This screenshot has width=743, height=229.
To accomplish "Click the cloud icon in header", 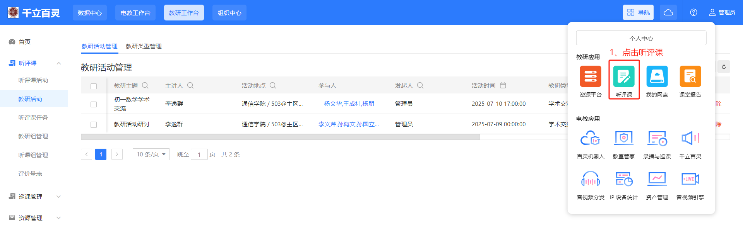I will pos(668,12).
